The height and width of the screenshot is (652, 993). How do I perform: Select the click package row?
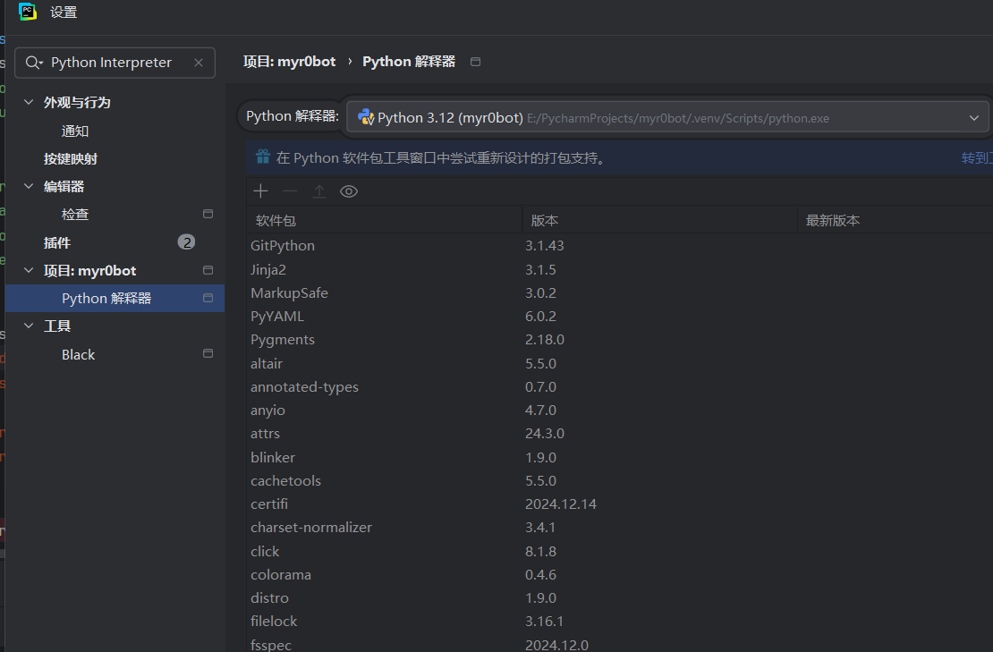(x=619, y=551)
